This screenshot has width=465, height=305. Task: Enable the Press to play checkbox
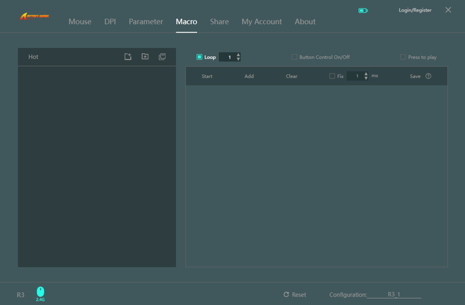(x=403, y=57)
